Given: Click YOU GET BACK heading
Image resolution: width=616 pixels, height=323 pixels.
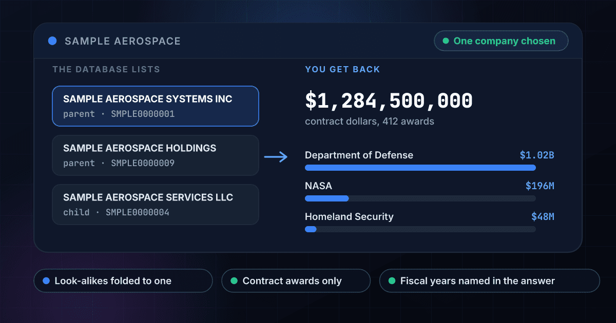Looking at the screenshot, I should click(342, 69).
